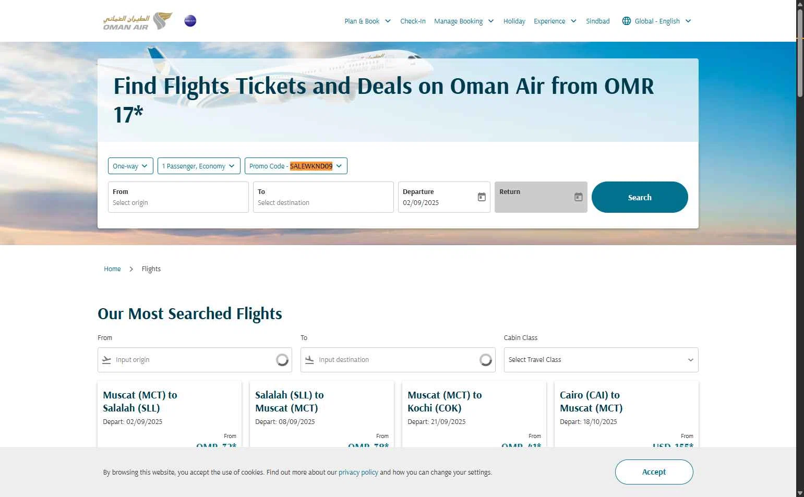
Task: Open the One-way trip type dropdown
Action: coord(130,166)
